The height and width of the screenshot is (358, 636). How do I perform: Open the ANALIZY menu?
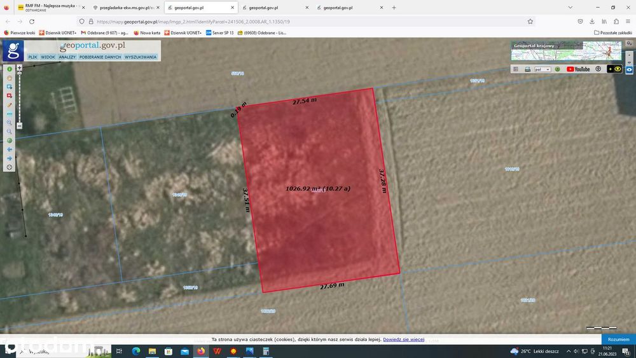click(x=67, y=57)
